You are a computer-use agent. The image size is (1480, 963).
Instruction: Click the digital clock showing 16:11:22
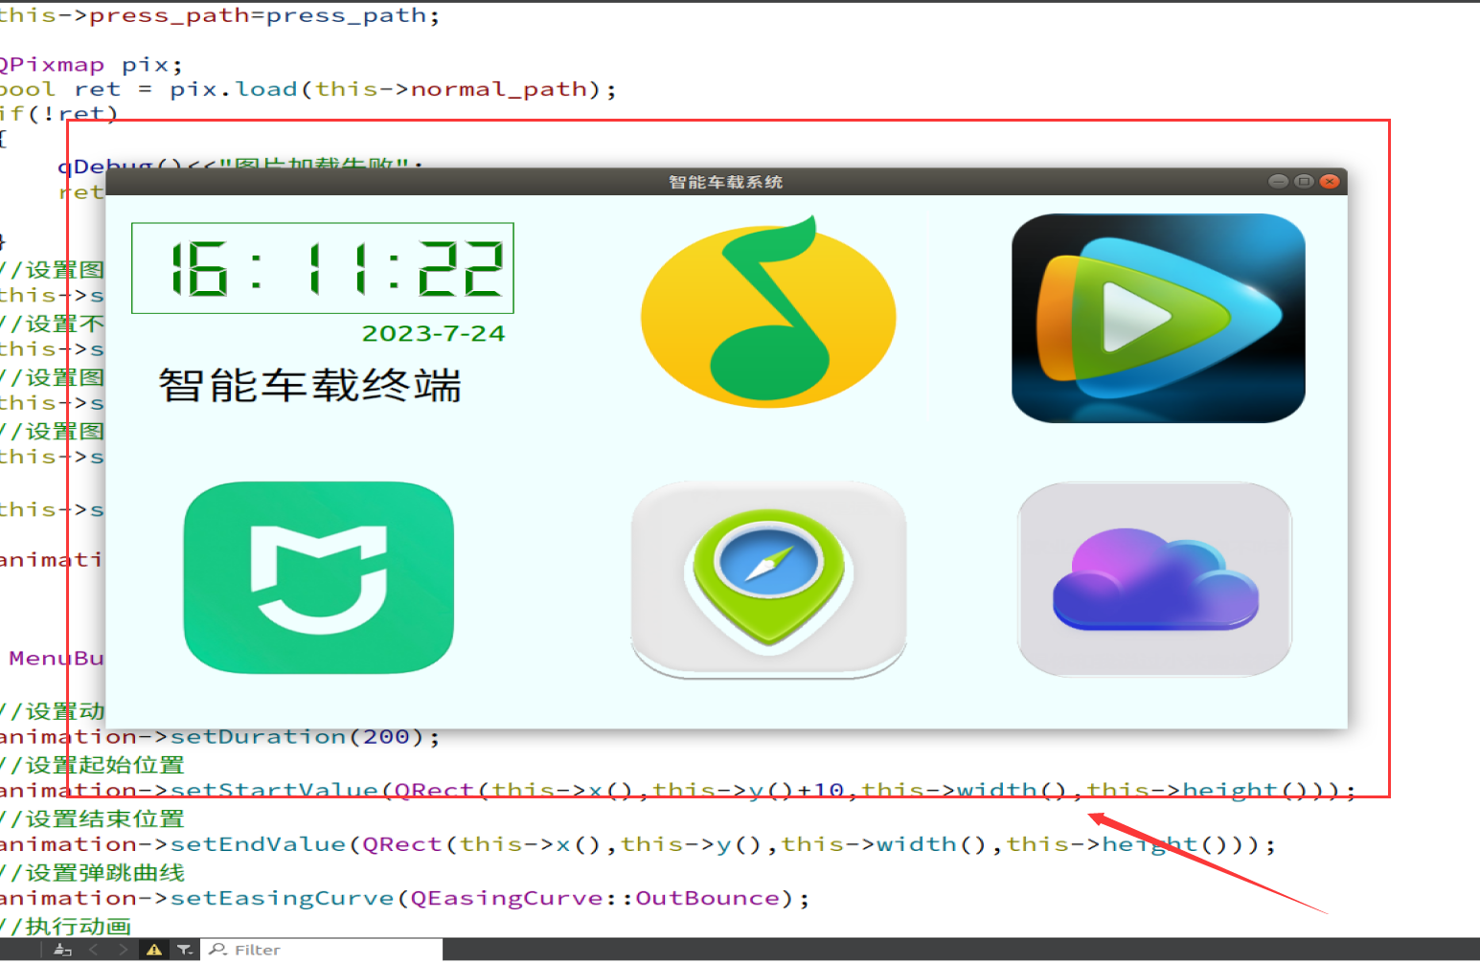coord(323,268)
